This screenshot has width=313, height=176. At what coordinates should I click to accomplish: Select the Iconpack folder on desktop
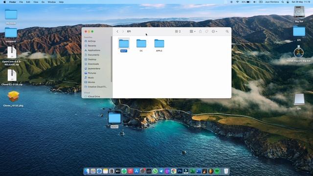pos(11,35)
